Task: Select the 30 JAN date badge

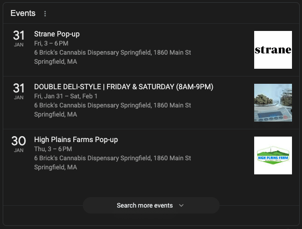Action: 19,144
